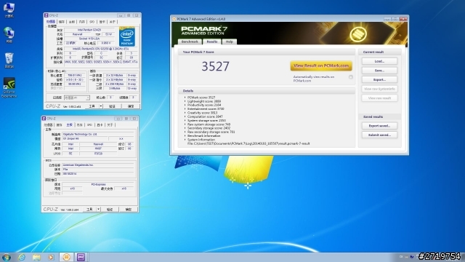Click View Result on PCMark.com button

321,66
